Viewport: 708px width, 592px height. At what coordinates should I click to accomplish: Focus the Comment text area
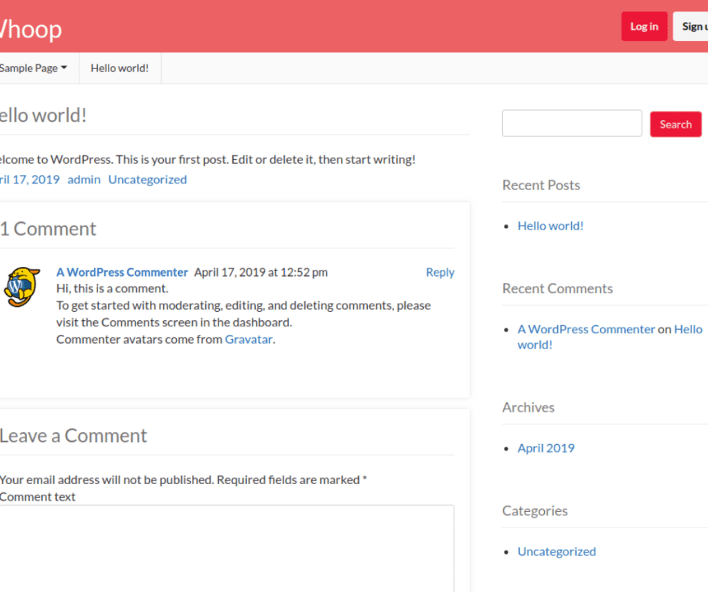(227, 548)
